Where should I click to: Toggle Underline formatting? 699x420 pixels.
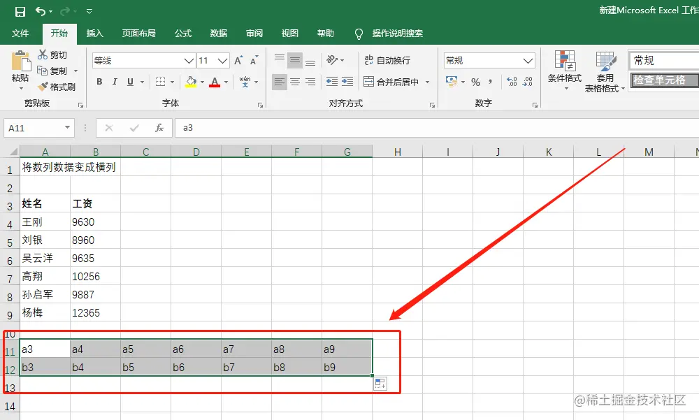(x=130, y=82)
